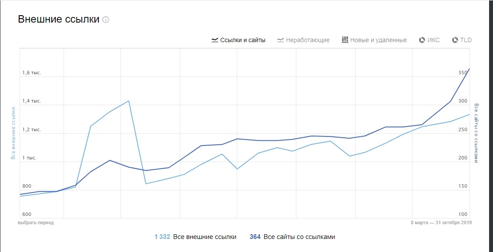Click the pie icon before TLD

click(x=455, y=40)
